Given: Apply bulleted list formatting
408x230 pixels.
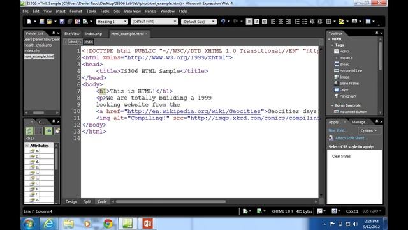Looking at the screenshot, I should (x=305, y=21).
